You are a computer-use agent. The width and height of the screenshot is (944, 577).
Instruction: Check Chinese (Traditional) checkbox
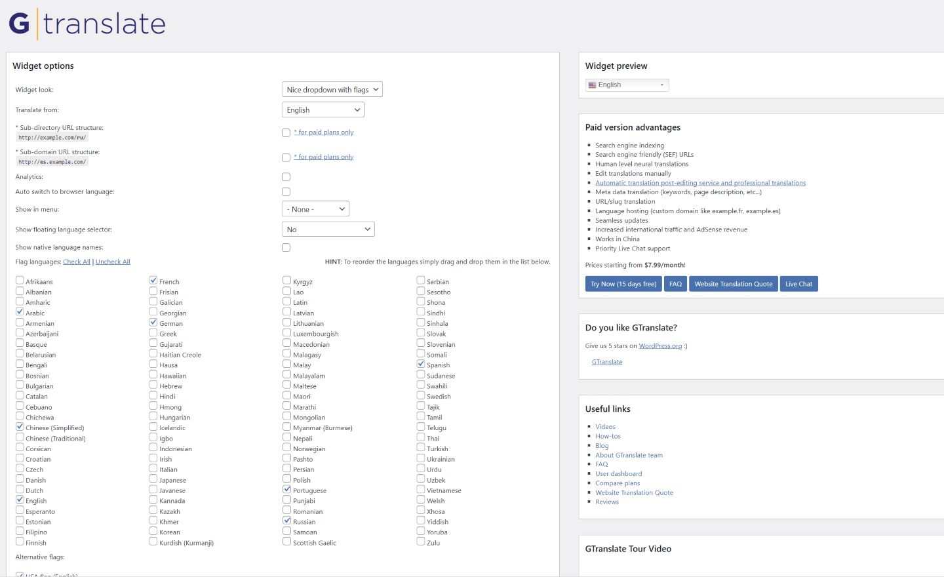[20, 437]
